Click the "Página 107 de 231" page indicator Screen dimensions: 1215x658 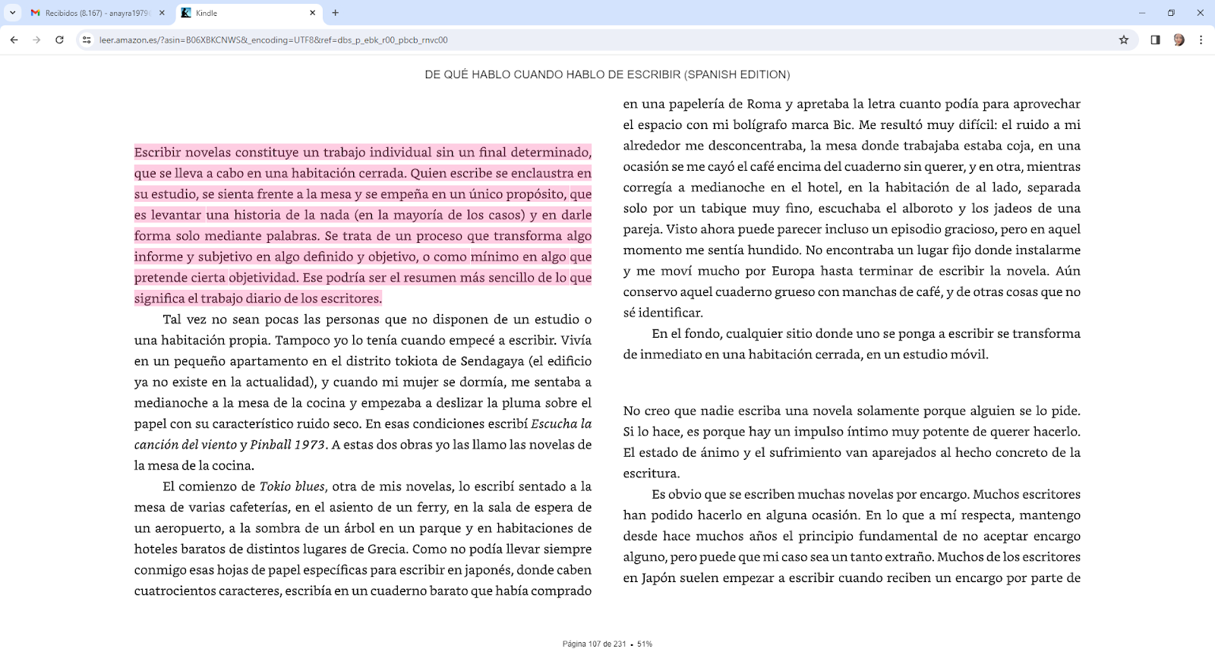pos(595,644)
